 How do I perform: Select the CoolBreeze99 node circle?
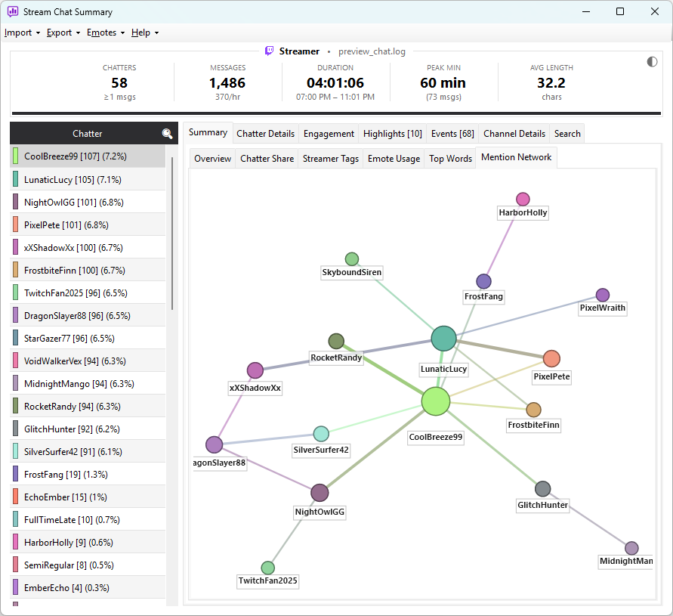pyautogui.click(x=436, y=401)
